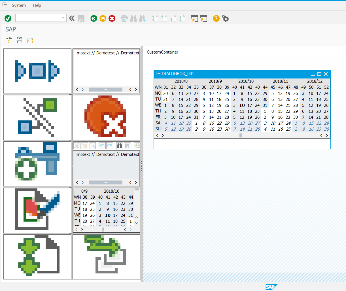Click the Find Next icon in top toolbar
The width and height of the screenshot is (346, 291).
pyautogui.click(x=143, y=18)
